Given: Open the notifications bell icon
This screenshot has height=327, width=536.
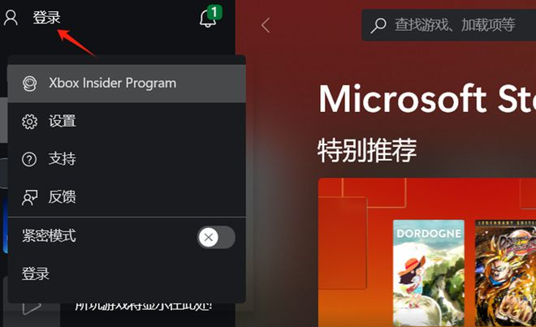Looking at the screenshot, I should 207,19.
